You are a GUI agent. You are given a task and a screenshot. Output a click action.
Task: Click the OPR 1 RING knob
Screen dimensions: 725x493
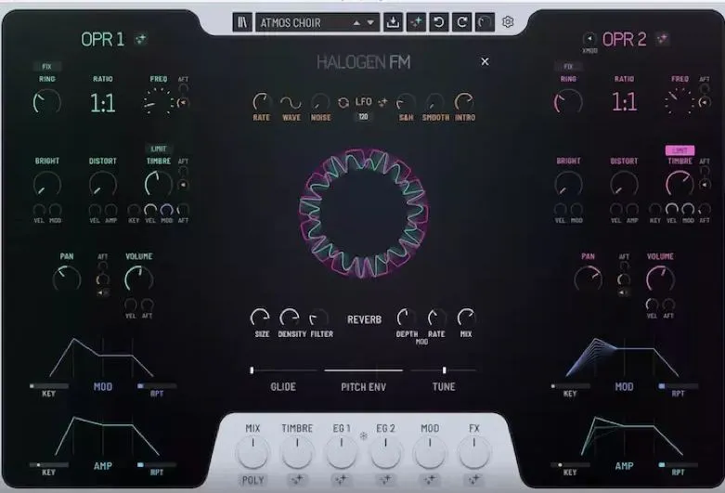(46, 102)
